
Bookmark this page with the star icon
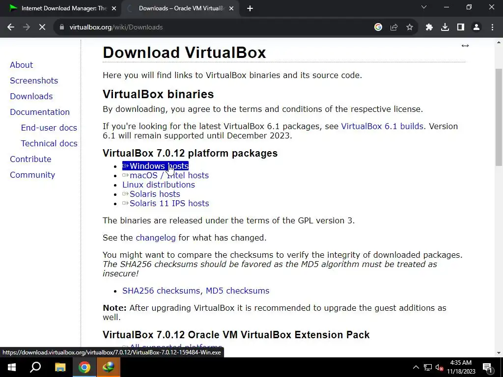click(x=410, y=27)
